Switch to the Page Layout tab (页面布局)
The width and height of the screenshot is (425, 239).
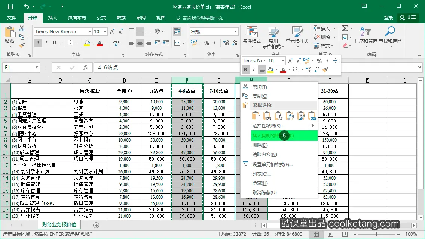pyautogui.click(x=77, y=18)
